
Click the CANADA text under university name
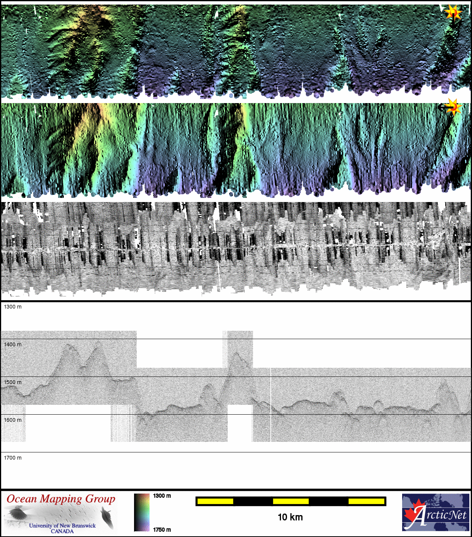(x=62, y=531)
